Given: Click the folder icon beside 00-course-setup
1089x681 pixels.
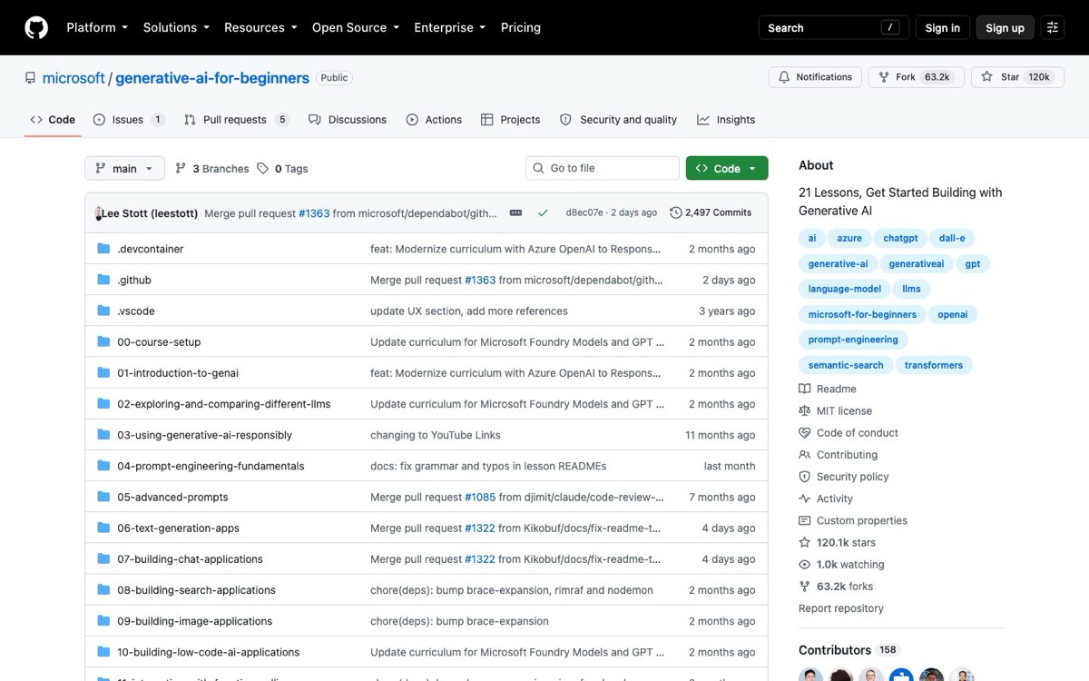Looking at the screenshot, I should coord(103,341).
